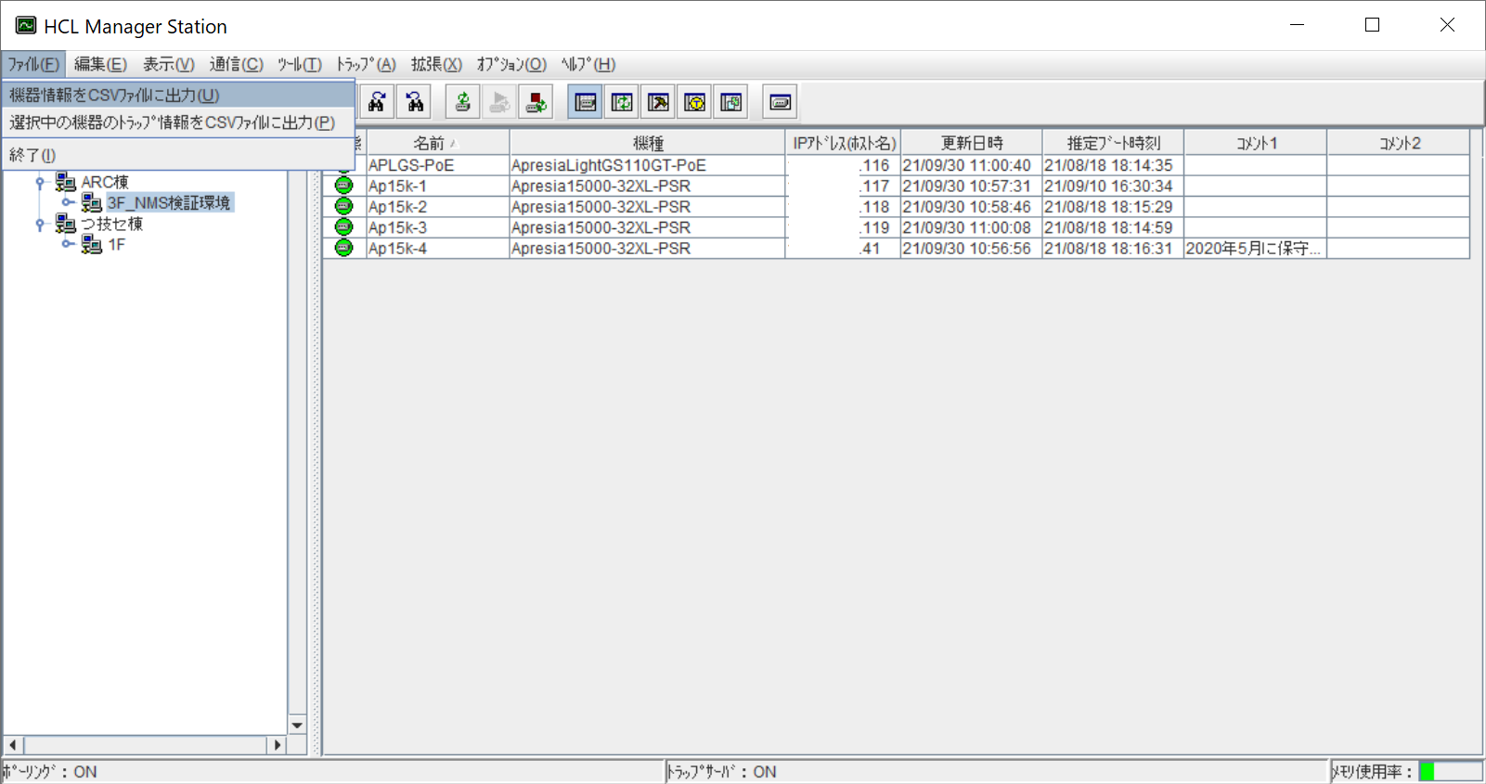Click the binoculars search-forward icon
1486x784 pixels.
coord(377,102)
